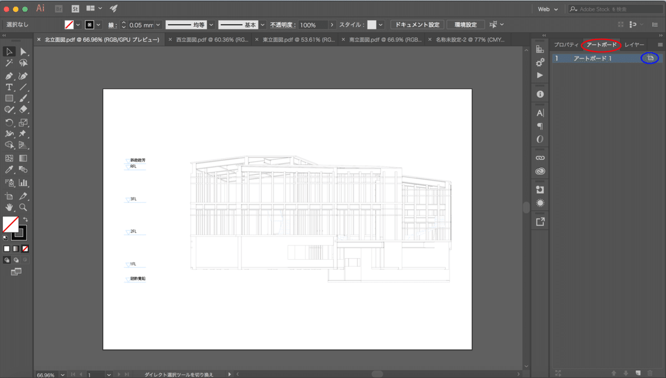Select the Line Segment tool
Image resolution: width=666 pixels, height=378 pixels.
click(x=23, y=87)
